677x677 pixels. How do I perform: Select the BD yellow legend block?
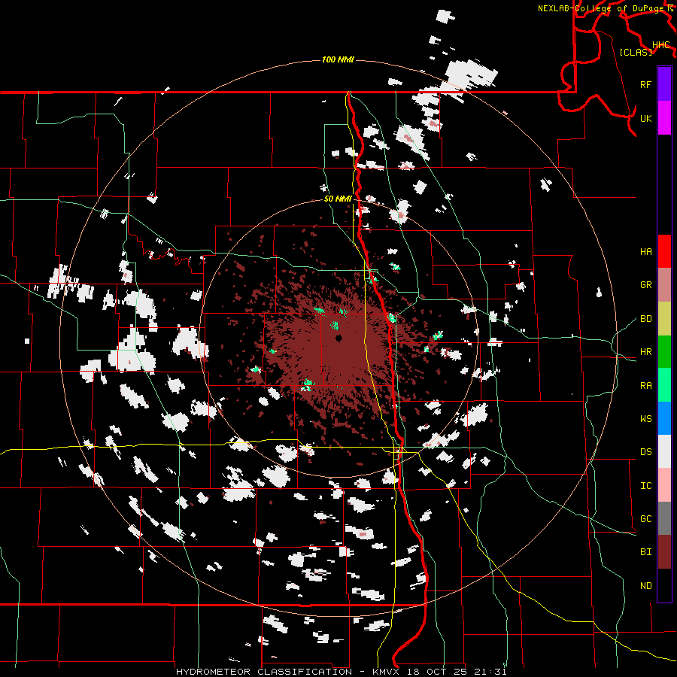point(664,318)
